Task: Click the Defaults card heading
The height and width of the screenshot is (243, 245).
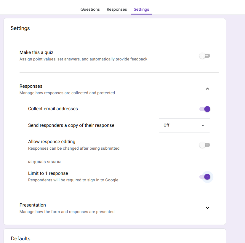Action: pos(21,239)
